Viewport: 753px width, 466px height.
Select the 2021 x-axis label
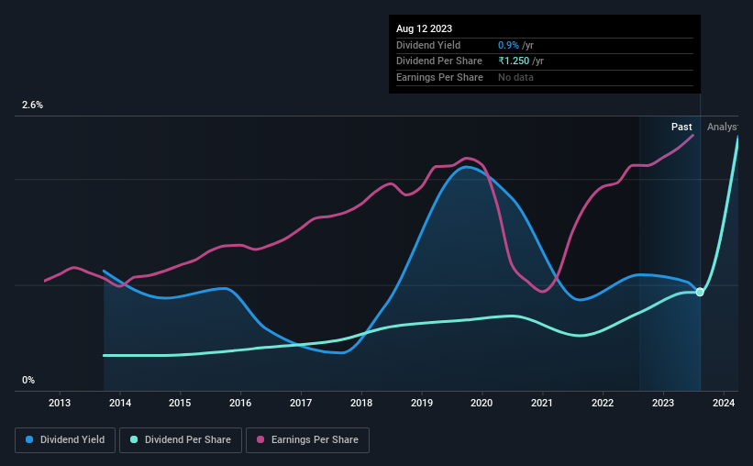coord(542,403)
